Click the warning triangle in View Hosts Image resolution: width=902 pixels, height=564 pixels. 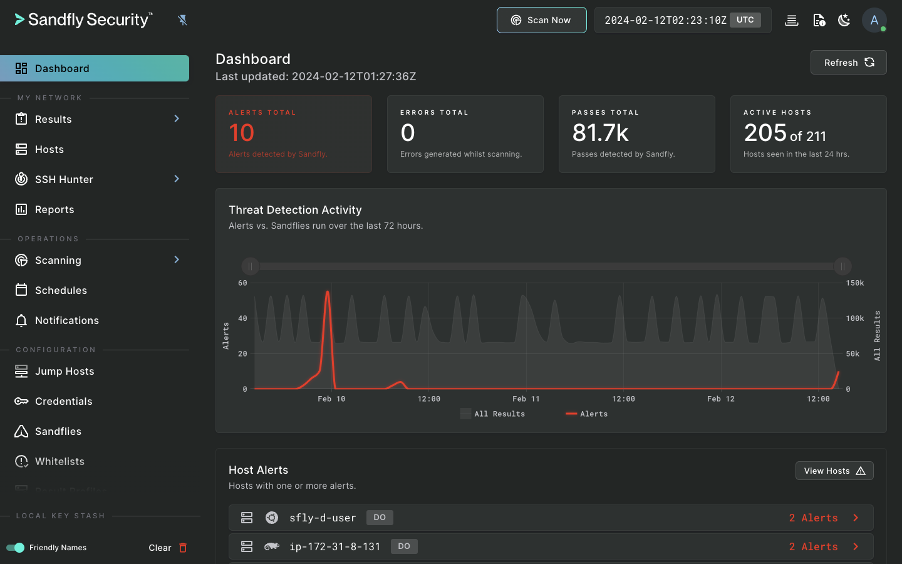pyautogui.click(x=861, y=471)
